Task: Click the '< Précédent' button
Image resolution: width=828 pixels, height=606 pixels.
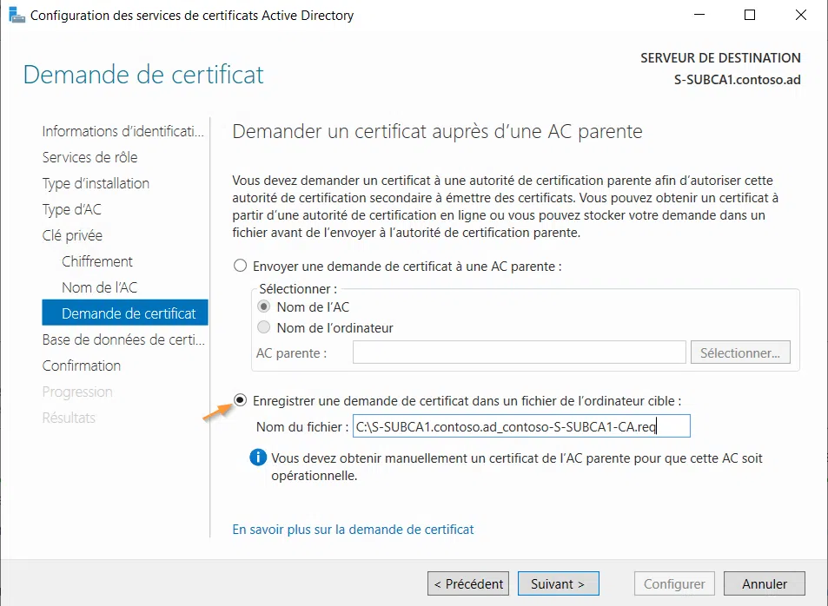Action: (x=467, y=583)
